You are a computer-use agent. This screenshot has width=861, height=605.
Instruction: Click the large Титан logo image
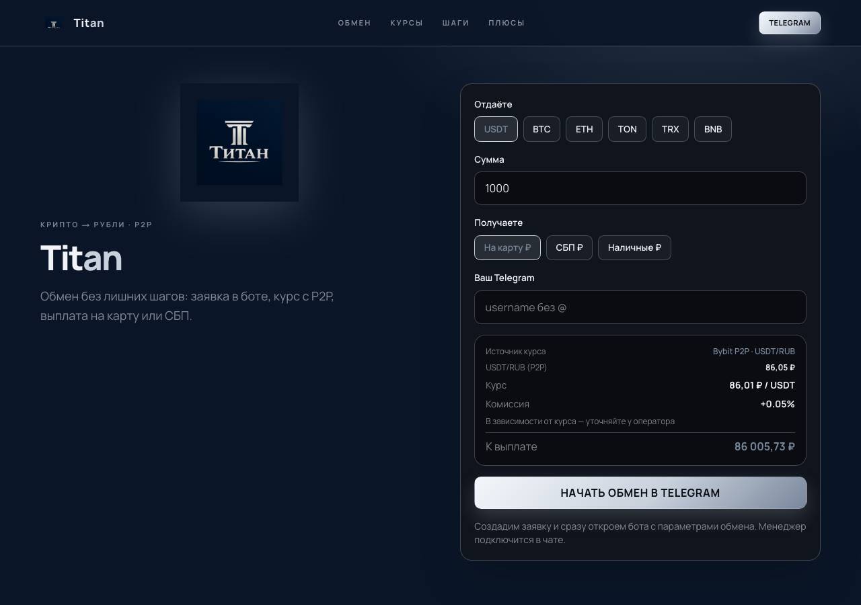click(239, 143)
